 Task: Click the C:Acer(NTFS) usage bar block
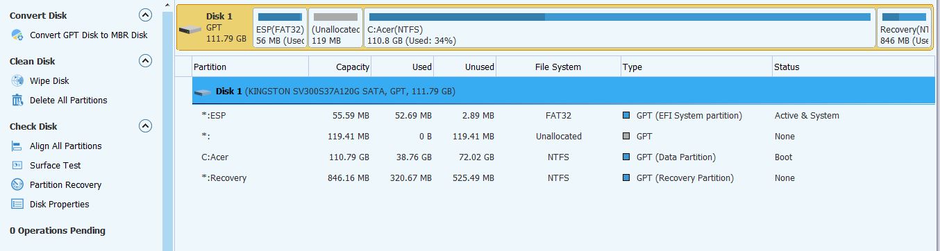tap(620, 28)
